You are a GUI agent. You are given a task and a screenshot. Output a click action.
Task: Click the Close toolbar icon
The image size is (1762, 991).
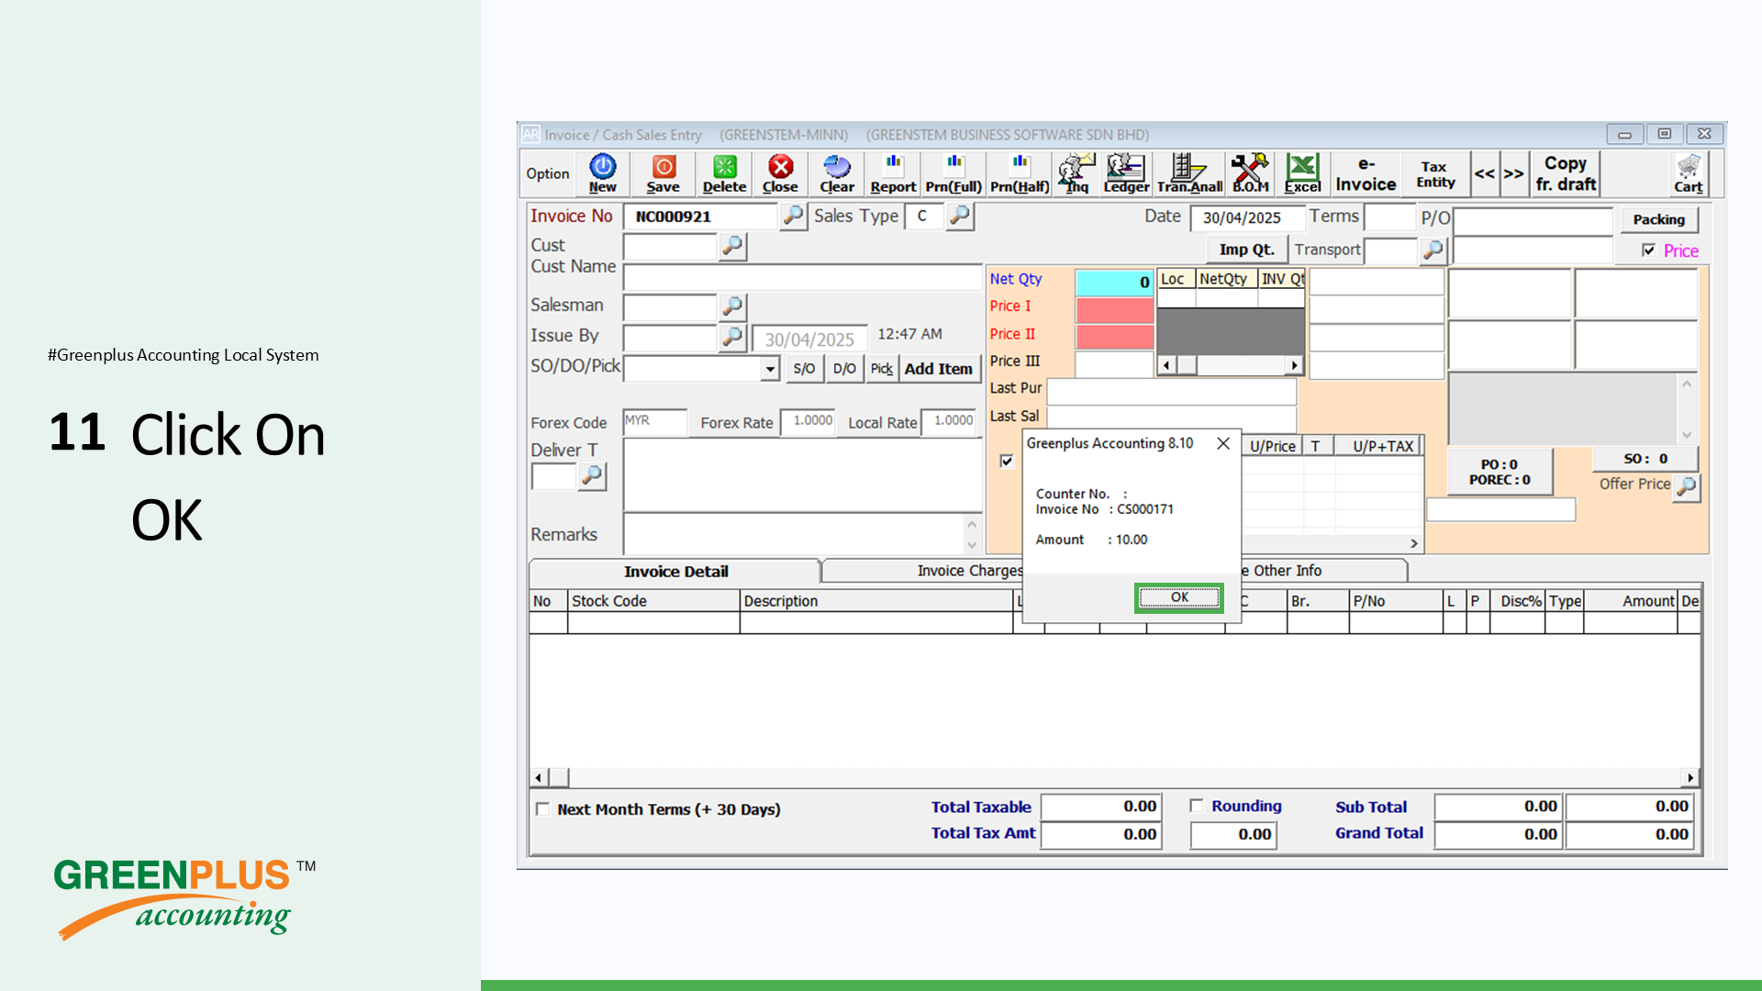(780, 173)
